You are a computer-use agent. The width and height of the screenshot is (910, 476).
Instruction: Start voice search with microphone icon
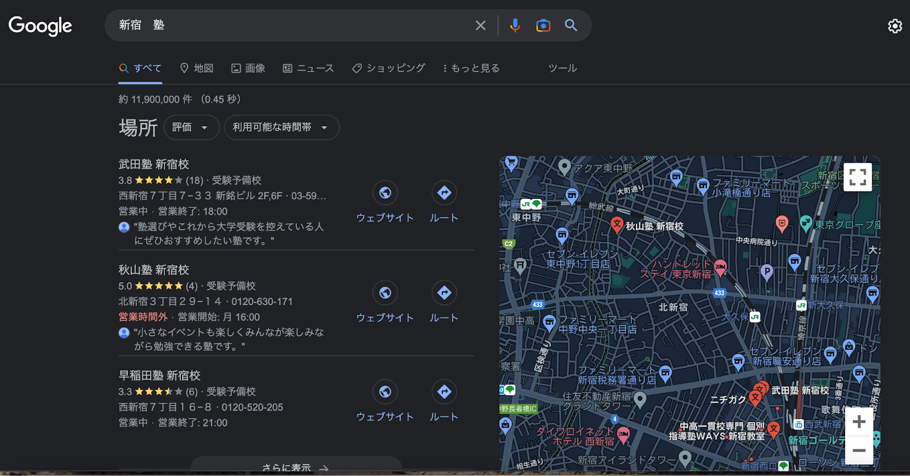[515, 26]
